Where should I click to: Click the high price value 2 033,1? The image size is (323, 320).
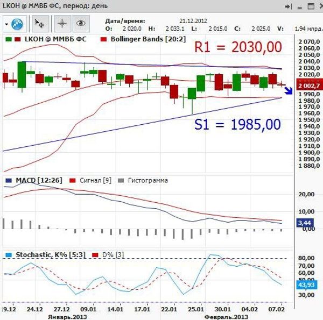click(x=175, y=29)
